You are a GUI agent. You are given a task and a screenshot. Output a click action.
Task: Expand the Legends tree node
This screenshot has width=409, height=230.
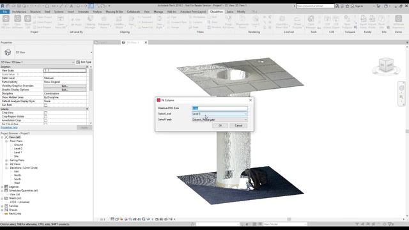coord(2,187)
